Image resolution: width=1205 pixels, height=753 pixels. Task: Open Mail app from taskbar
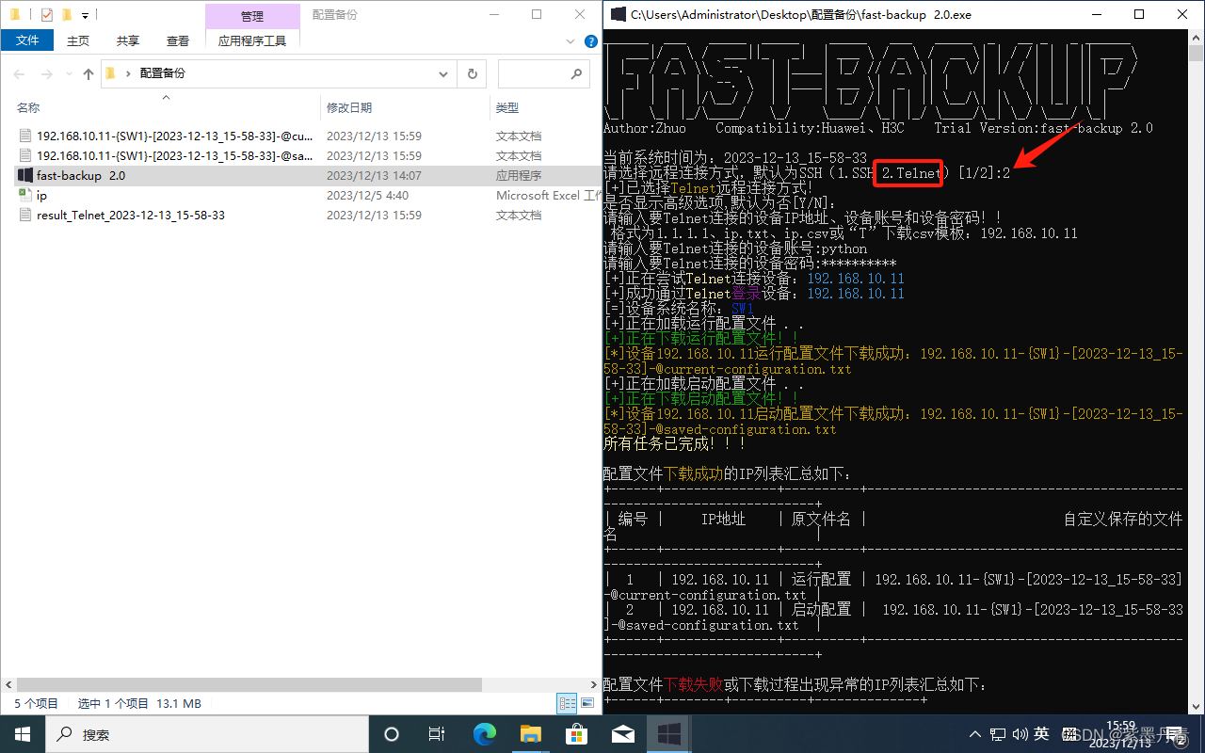point(622,734)
